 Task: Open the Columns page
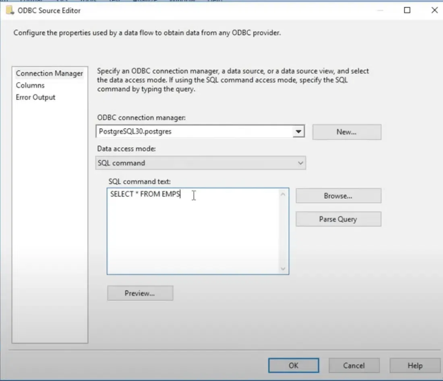pos(30,85)
